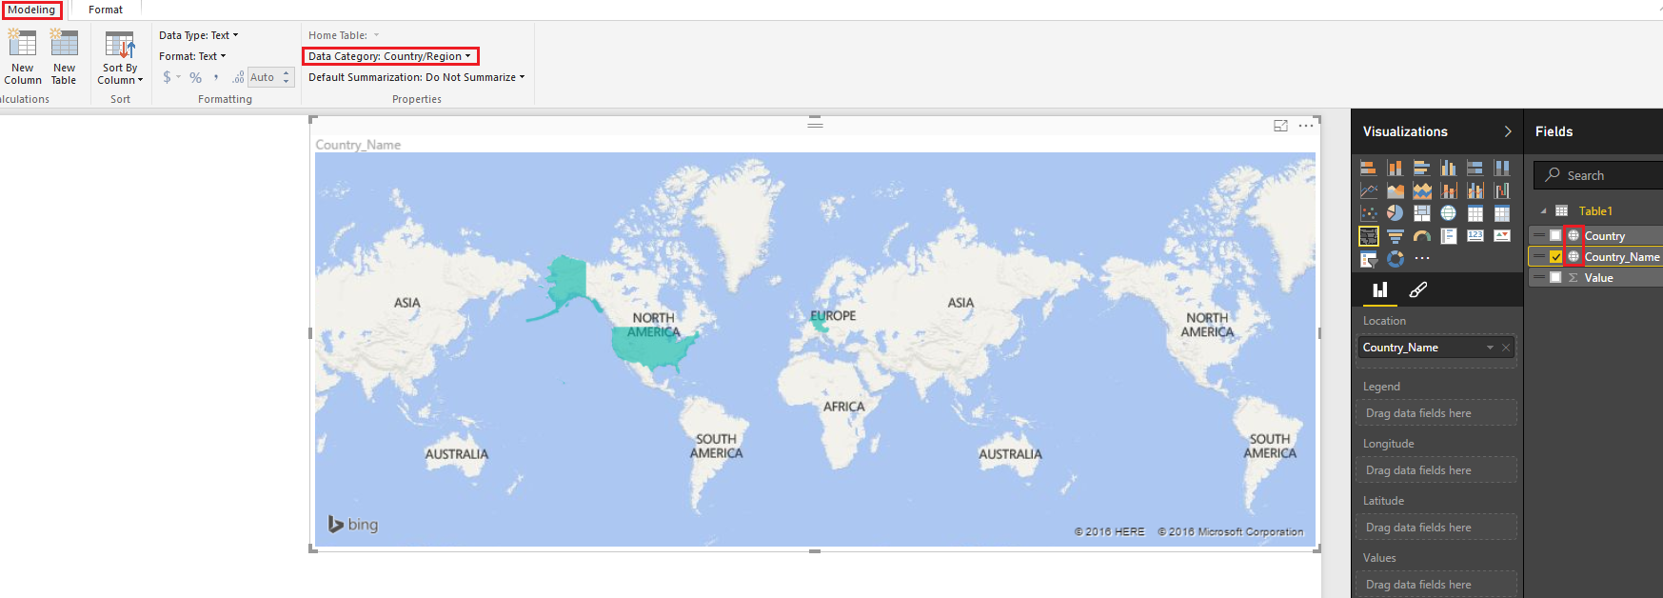Enter Focus mode on map visual
Image resolution: width=1663 pixels, height=598 pixels.
pos(1281,126)
